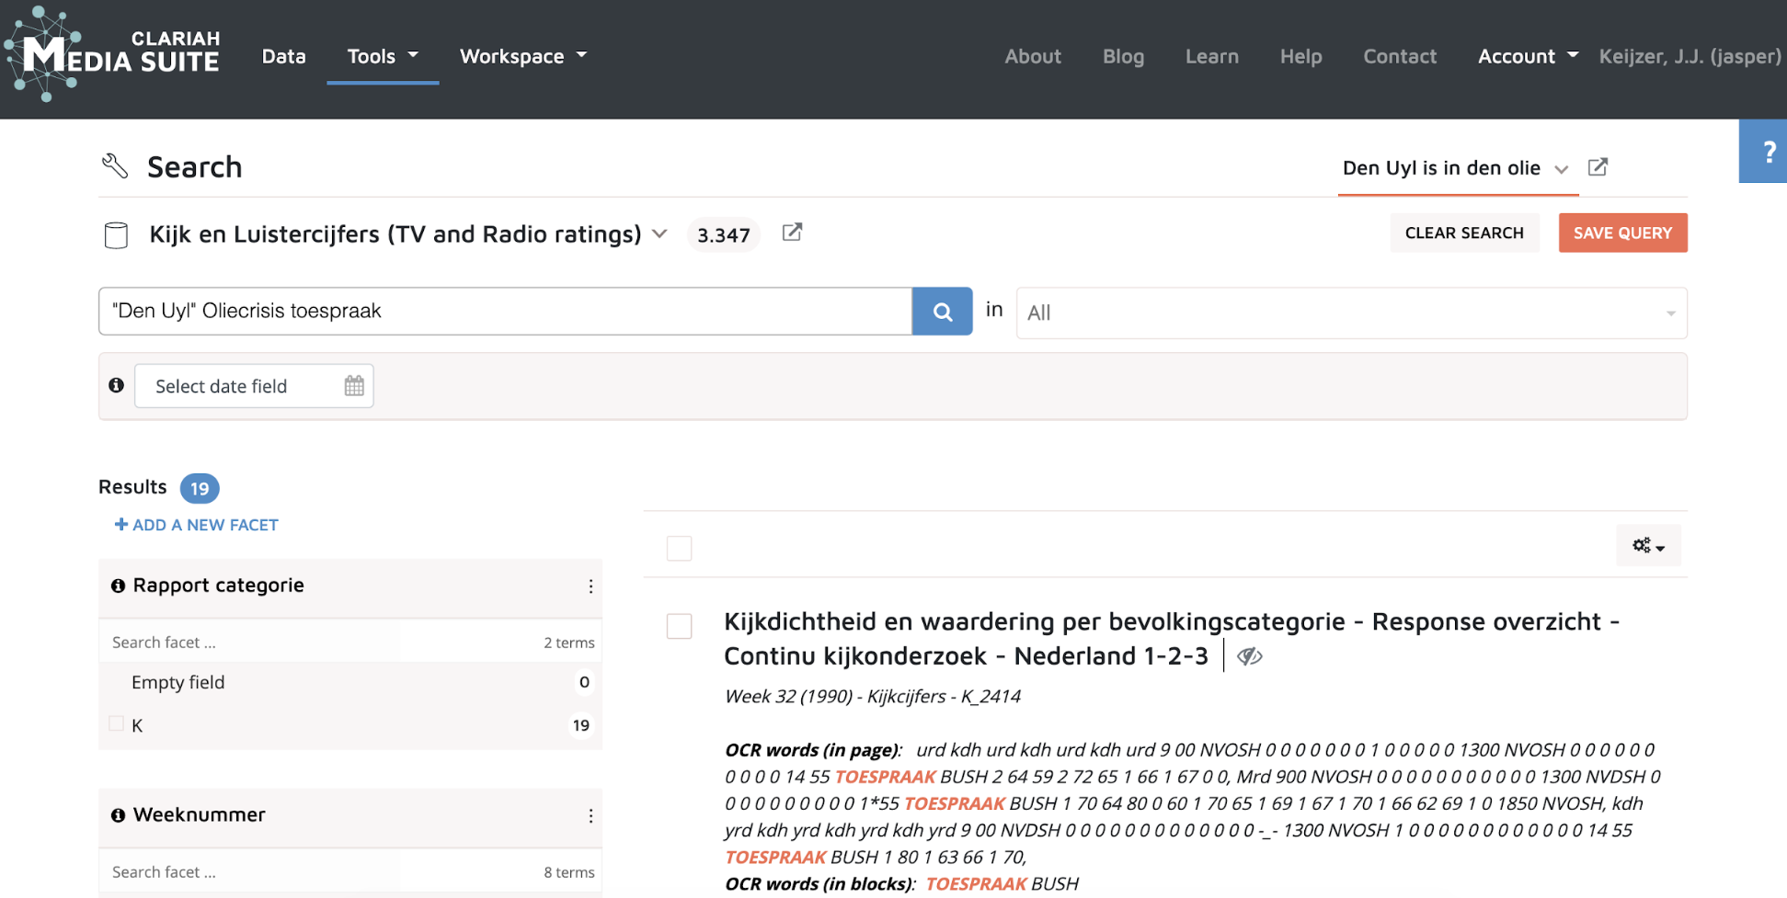Expand the Den Uyl is in den olie project dropdown
This screenshot has height=898, width=1787.
(x=1561, y=169)
